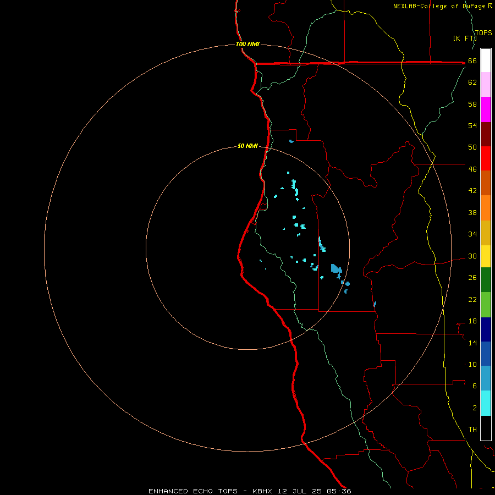Click the "2" legend value
The width and height of the screenshot is (495, 495).
pyautogui.click(x=475, y=408)
